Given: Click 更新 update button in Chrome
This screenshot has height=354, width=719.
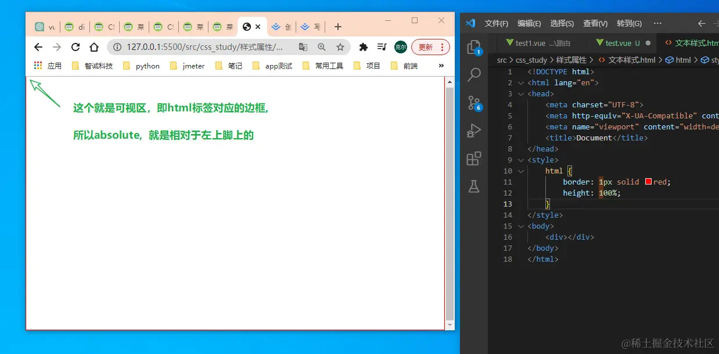Looking at the screenshot, I should click(430, 47).
